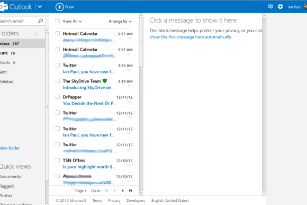Open the Introducing SkyDrive on message

89,88
